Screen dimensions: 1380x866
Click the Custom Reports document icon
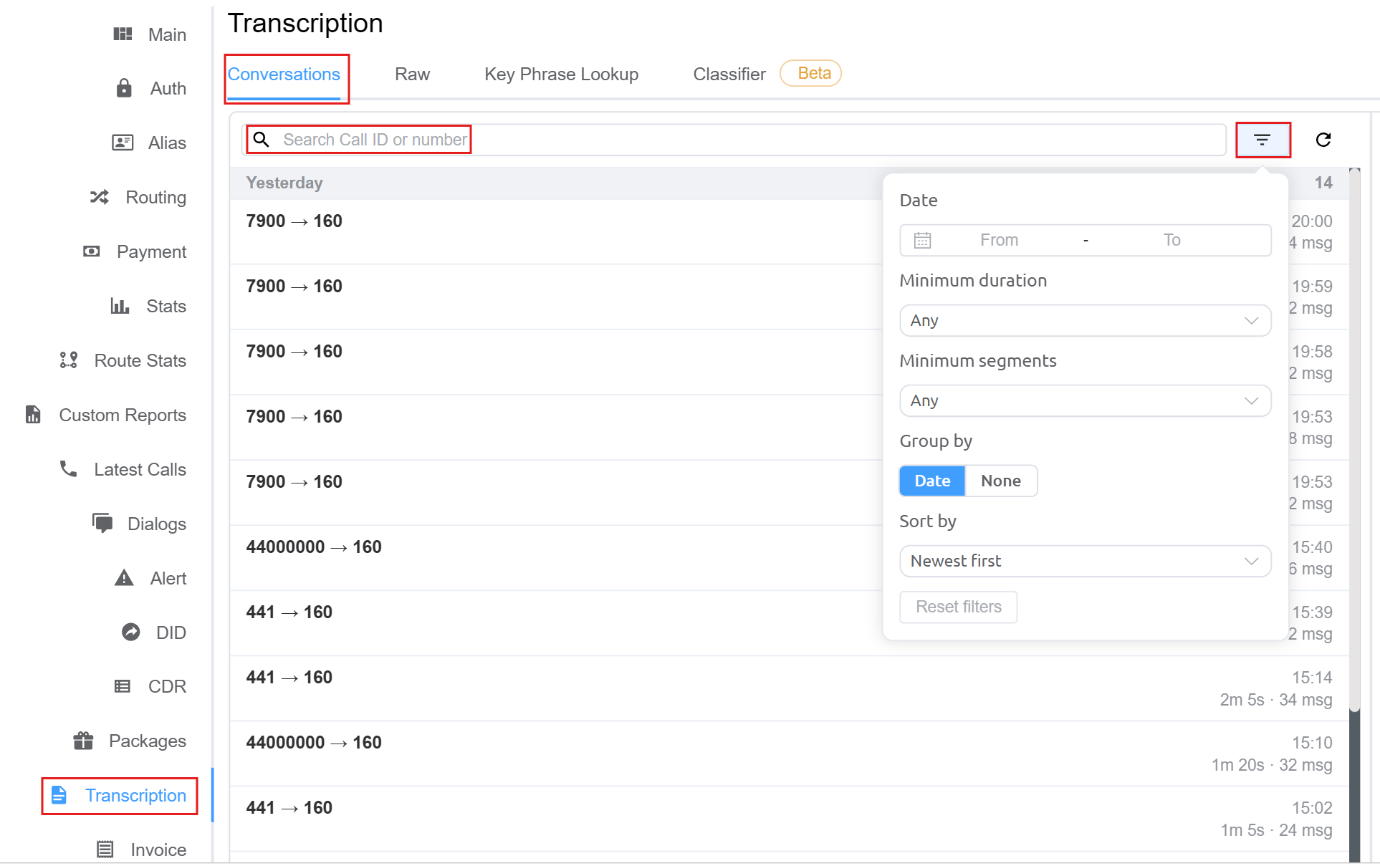(x=33, y=415)
